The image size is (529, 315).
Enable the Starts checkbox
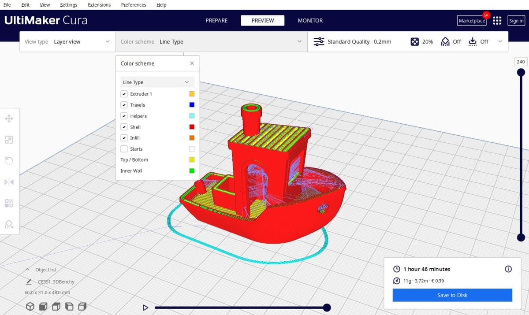pyautogui.click(x=124, y=149)
